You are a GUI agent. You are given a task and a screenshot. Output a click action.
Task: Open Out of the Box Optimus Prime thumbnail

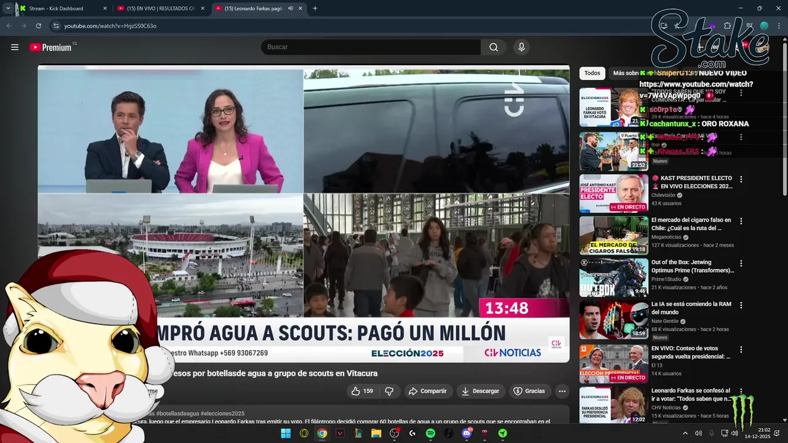click(x=614, y=277)
